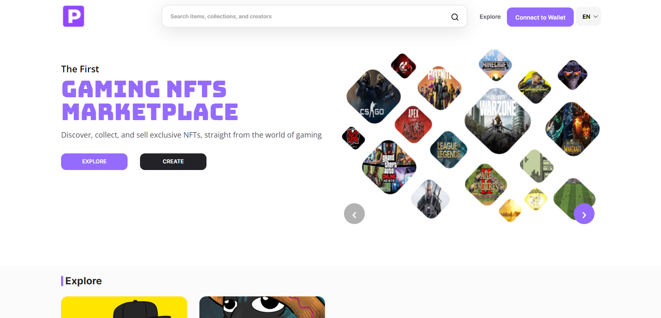Open the Explore navigation link
The height and width of the screenshot is (318, 661).
pyautogui.click(x=490, y=17)
